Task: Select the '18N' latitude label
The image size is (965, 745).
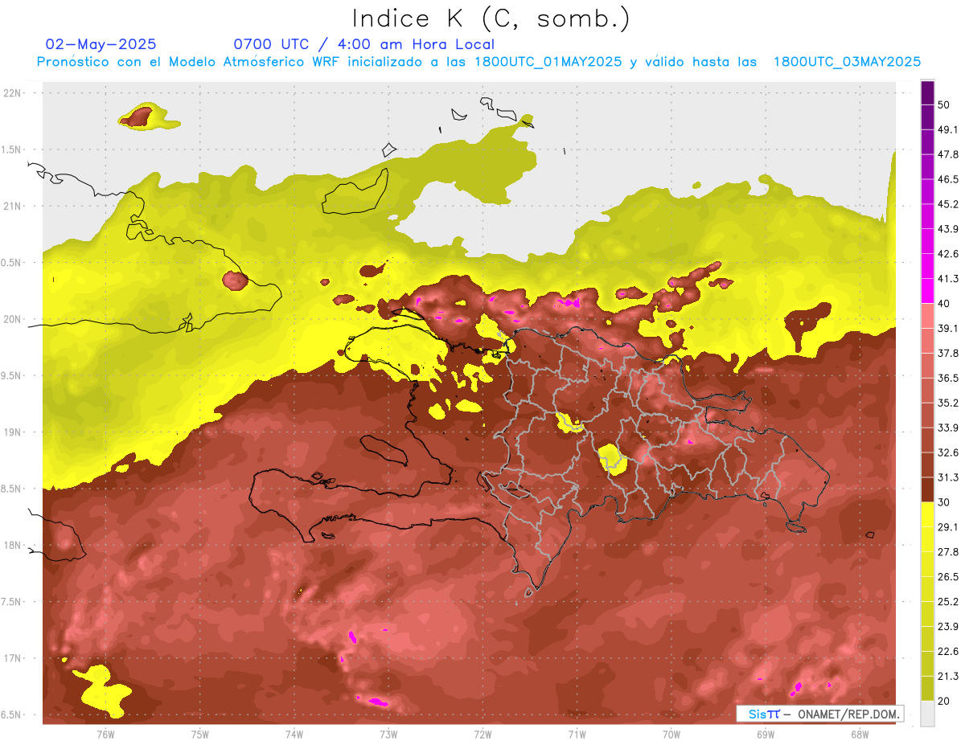Action: [x=14, y=546]
